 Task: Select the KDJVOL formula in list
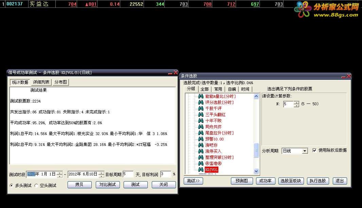(x=212, y=170)
